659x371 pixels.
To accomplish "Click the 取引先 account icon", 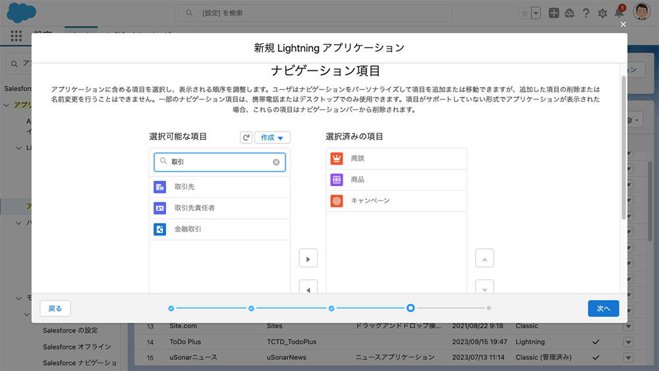I will (159, 187).
